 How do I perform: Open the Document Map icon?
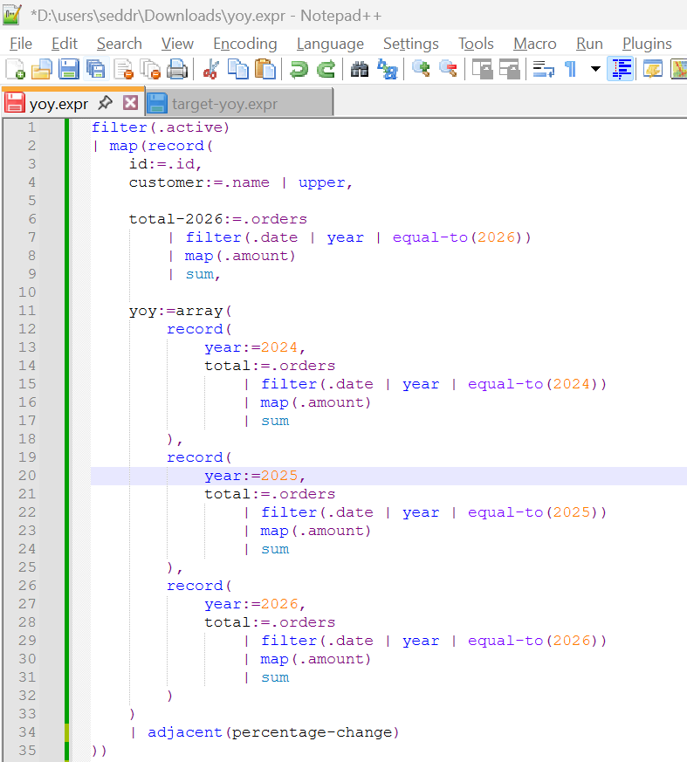click(x=678, y=69)
